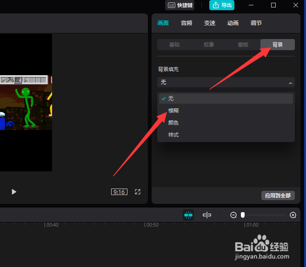Click the video preview frame
This screenshot has height=267, width=306.
(x=26, y=103)
